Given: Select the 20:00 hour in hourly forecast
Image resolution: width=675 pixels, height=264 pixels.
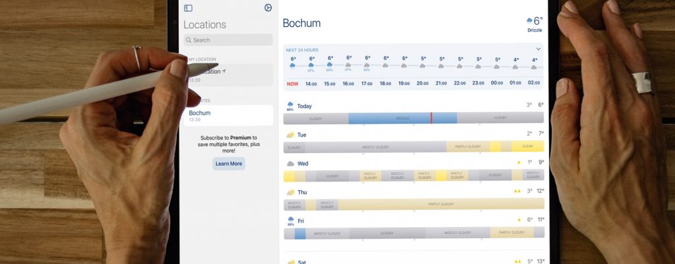Looking at the screenshot, I should tap(423, 84).
